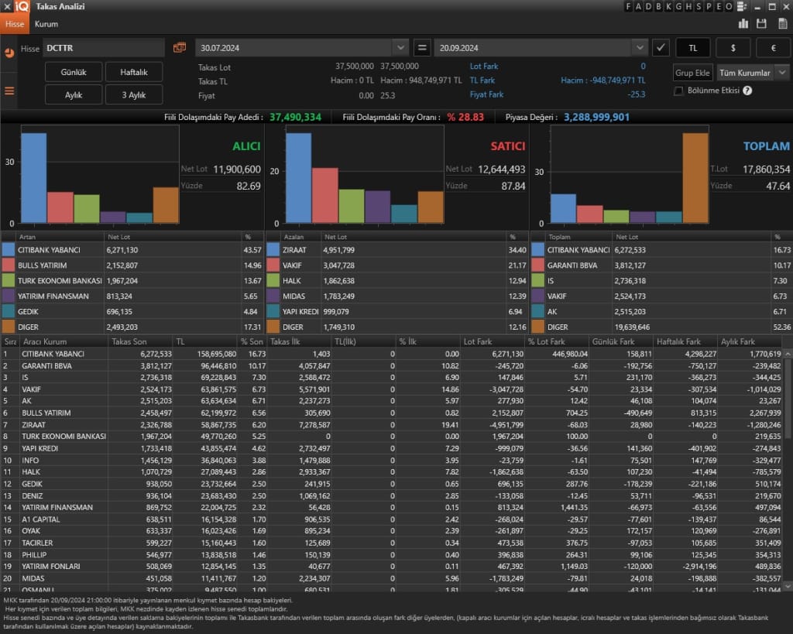
Task: Click the Aylık period button
Action: (x=74, y=95)
